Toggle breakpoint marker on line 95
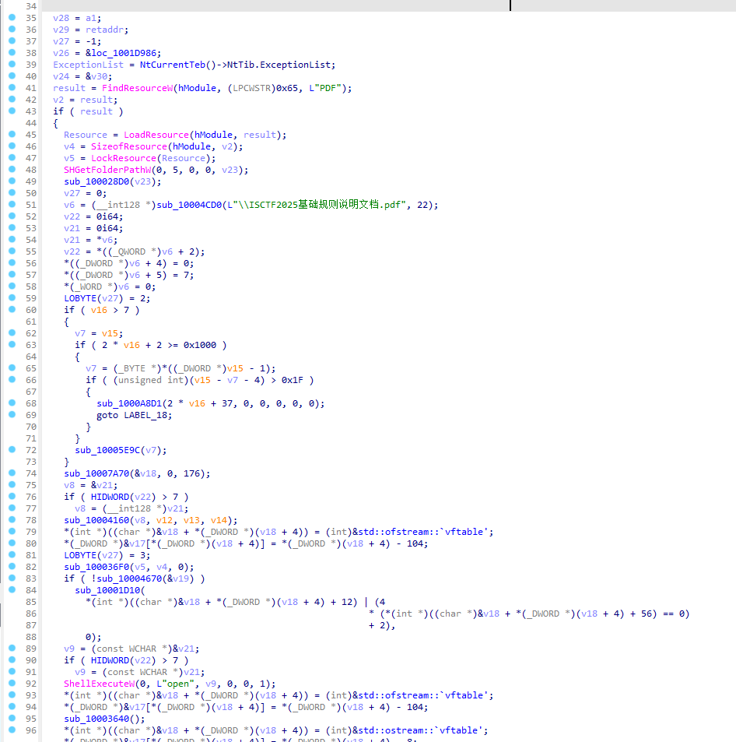 (12, 719)
